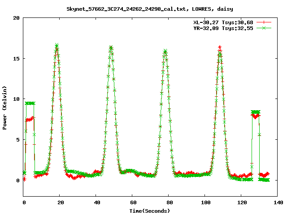Click the y-axis tick label 15
The width and height of the screenshot is (287, 215).
(x=17, y=59)
